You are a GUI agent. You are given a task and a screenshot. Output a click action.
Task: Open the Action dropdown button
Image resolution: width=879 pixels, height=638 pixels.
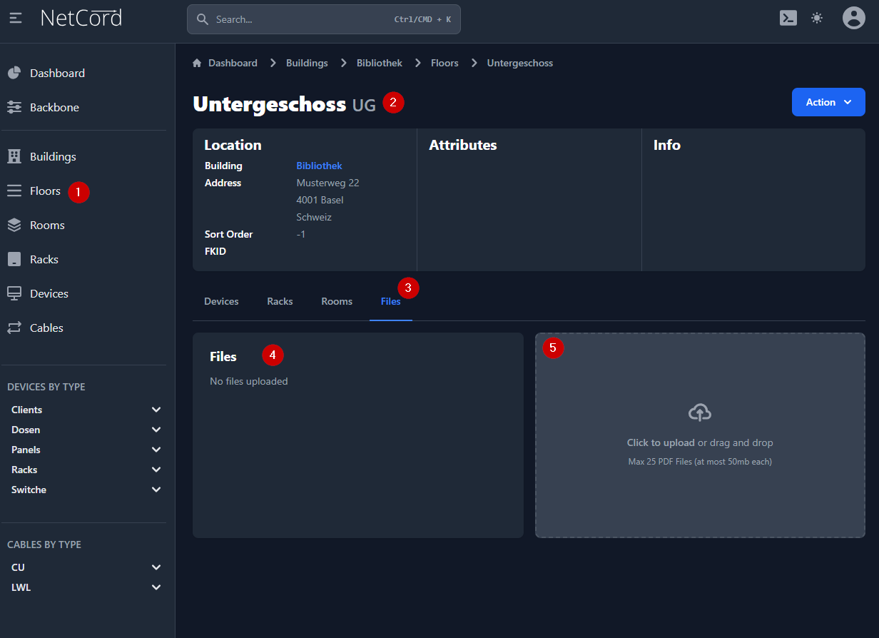pos(828,102)
